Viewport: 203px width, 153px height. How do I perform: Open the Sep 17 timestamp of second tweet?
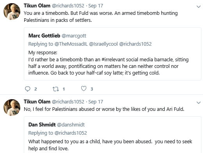tap(96, 102)
